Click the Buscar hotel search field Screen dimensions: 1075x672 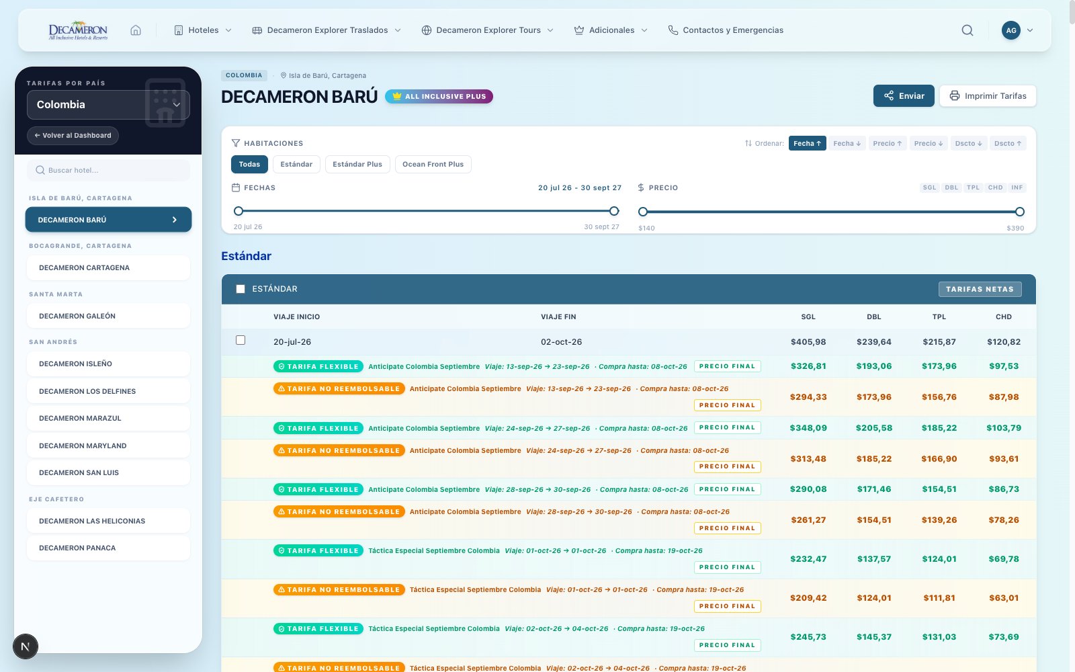coord(108,170)
